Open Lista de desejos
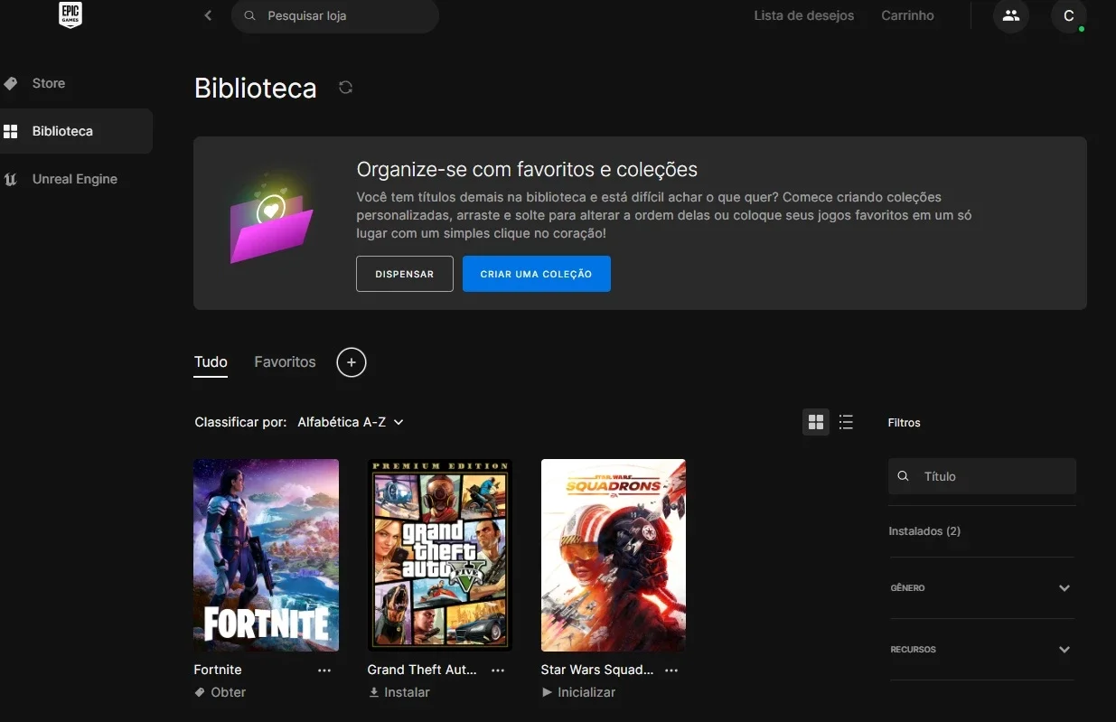Viewport: 1116px width, 722px height. [804, 15]
